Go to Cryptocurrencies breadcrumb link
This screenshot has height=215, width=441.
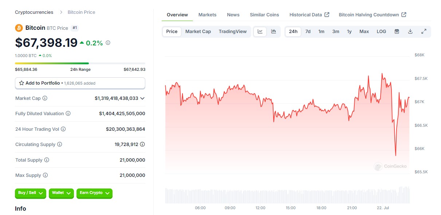[x=34, y=12]
